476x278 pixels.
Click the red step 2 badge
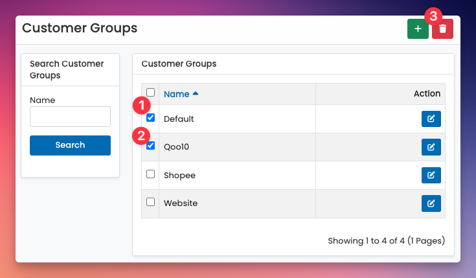point(141,136)
